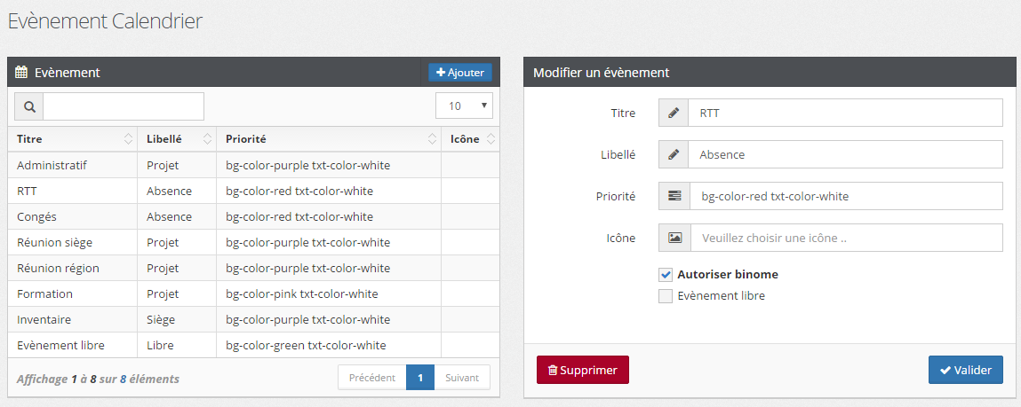This screenshot has height=407, width=1021.
Task: Uncheck the Autoriser binome checkbox
Action: point(666,275)
